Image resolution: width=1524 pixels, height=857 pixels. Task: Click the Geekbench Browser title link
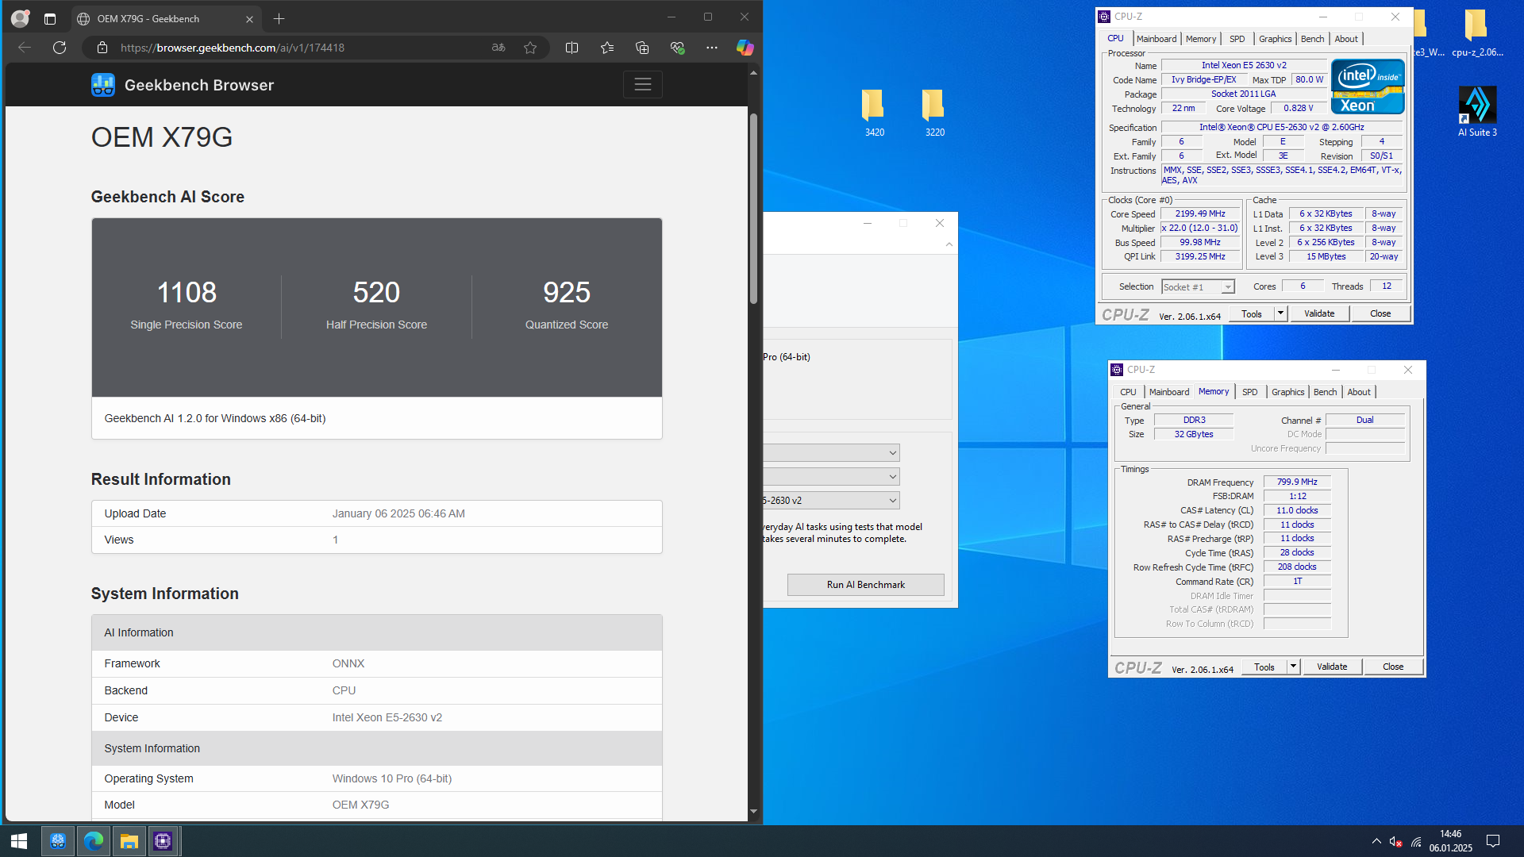click(x=199, y=85)
